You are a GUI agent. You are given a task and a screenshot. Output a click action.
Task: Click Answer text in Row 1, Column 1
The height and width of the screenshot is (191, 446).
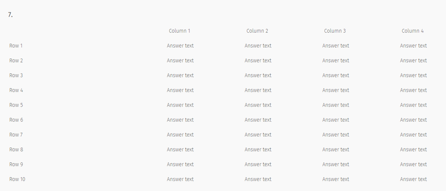180,46
